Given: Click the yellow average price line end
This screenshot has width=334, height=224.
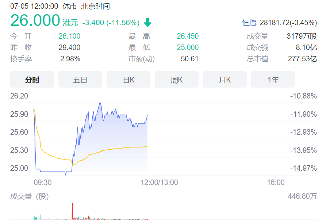Looking at the screenshot, I should pos(147,147).
